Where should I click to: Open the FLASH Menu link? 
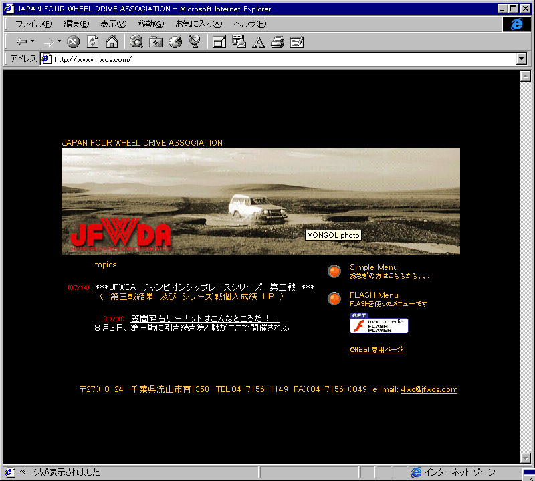(x=374, y=295)
